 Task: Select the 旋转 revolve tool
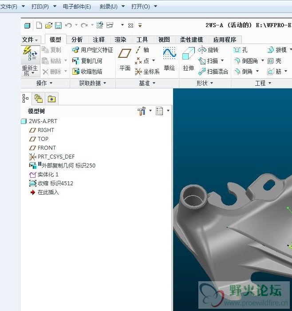pyautogui.click(x=208, y=50)
